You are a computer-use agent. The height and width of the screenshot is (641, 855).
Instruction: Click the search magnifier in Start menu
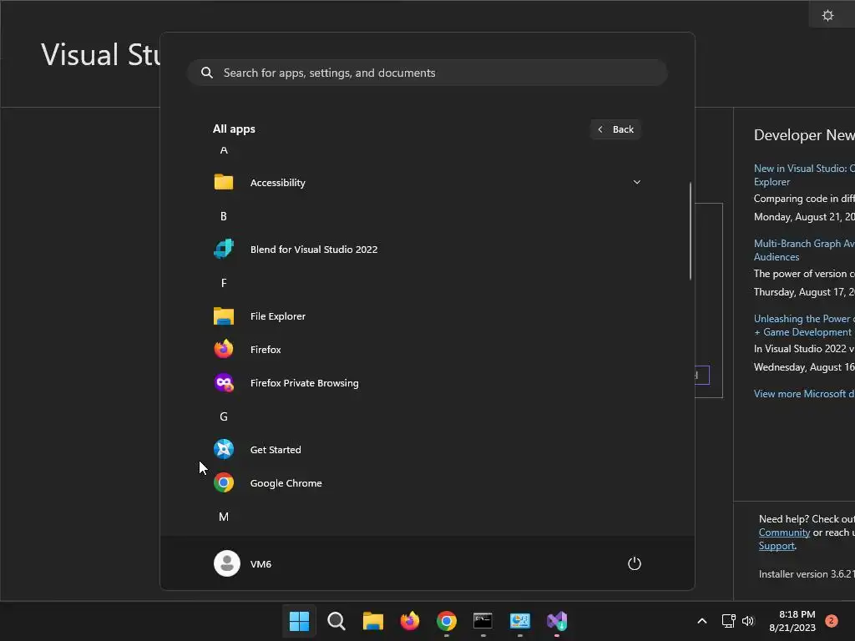click(x=207, y=73)
